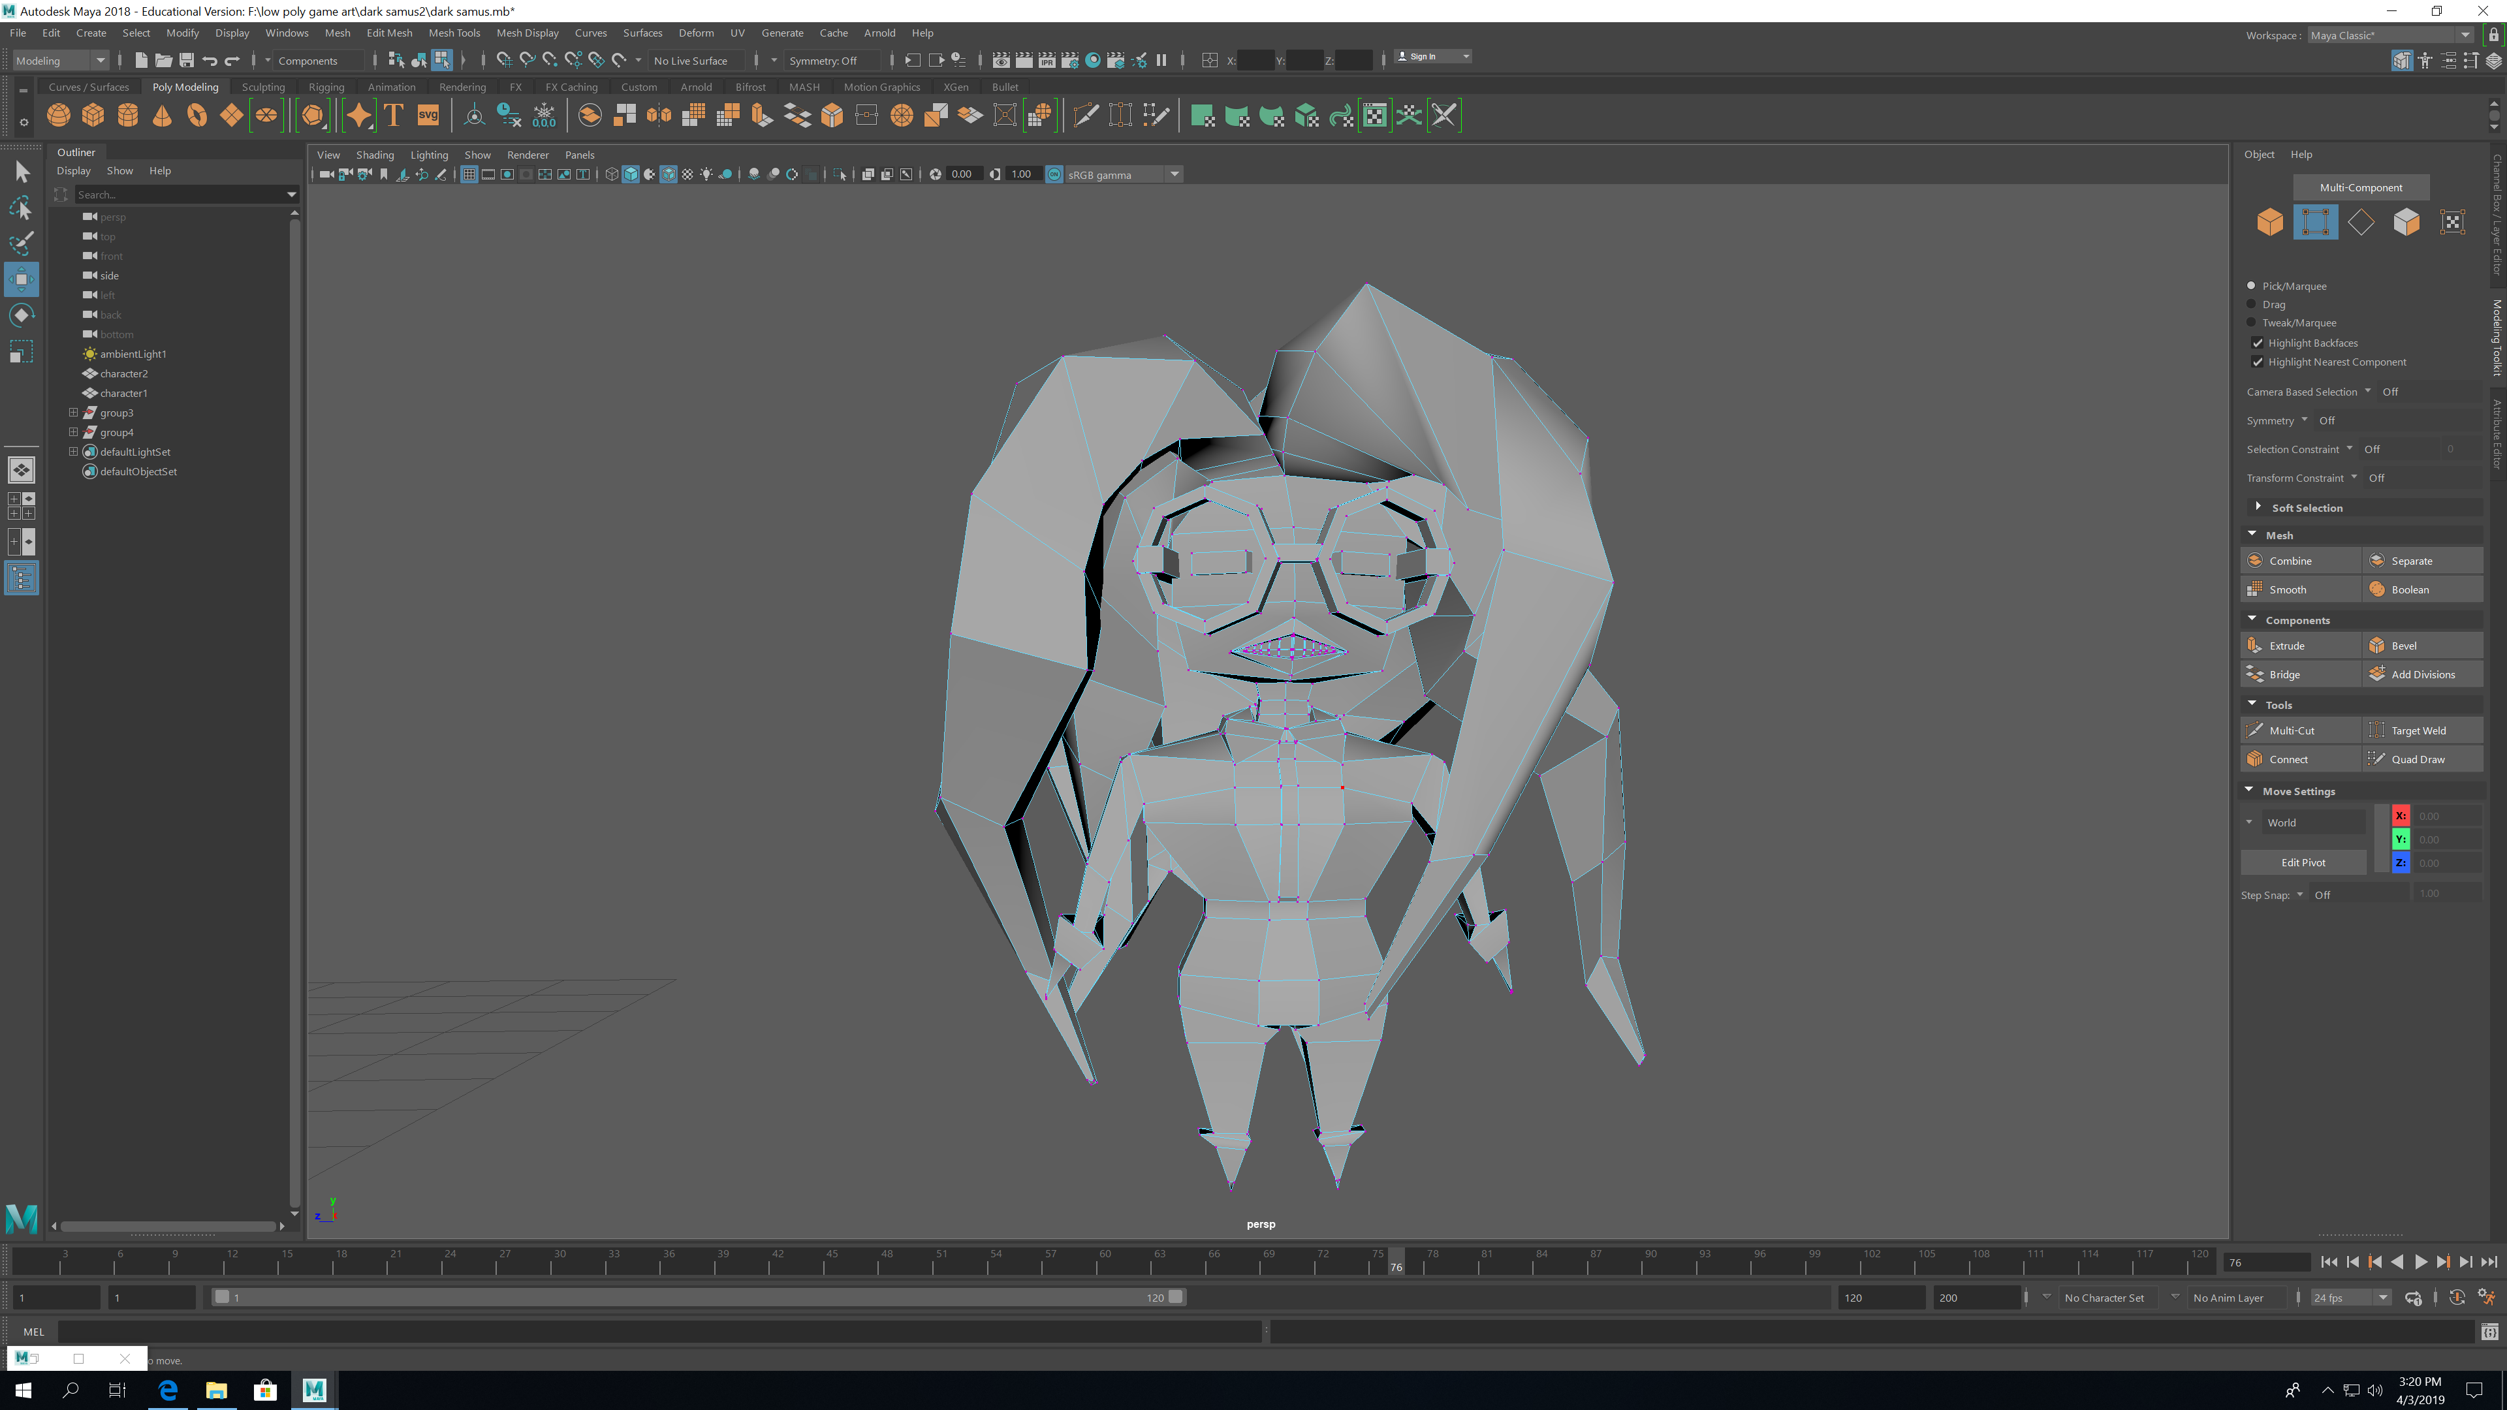Select the Drag selection radio option
The image size is (2507, 1410).
[x=2251, y=305]
